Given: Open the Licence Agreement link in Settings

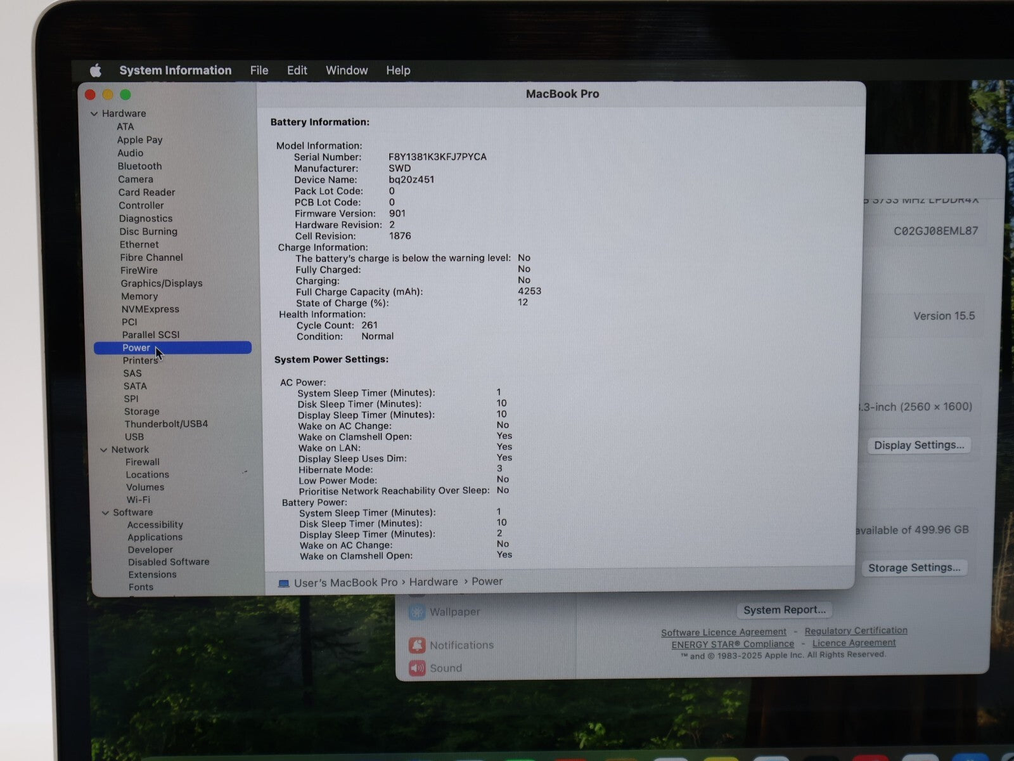Looking at the screenshot, I should 854,643.
